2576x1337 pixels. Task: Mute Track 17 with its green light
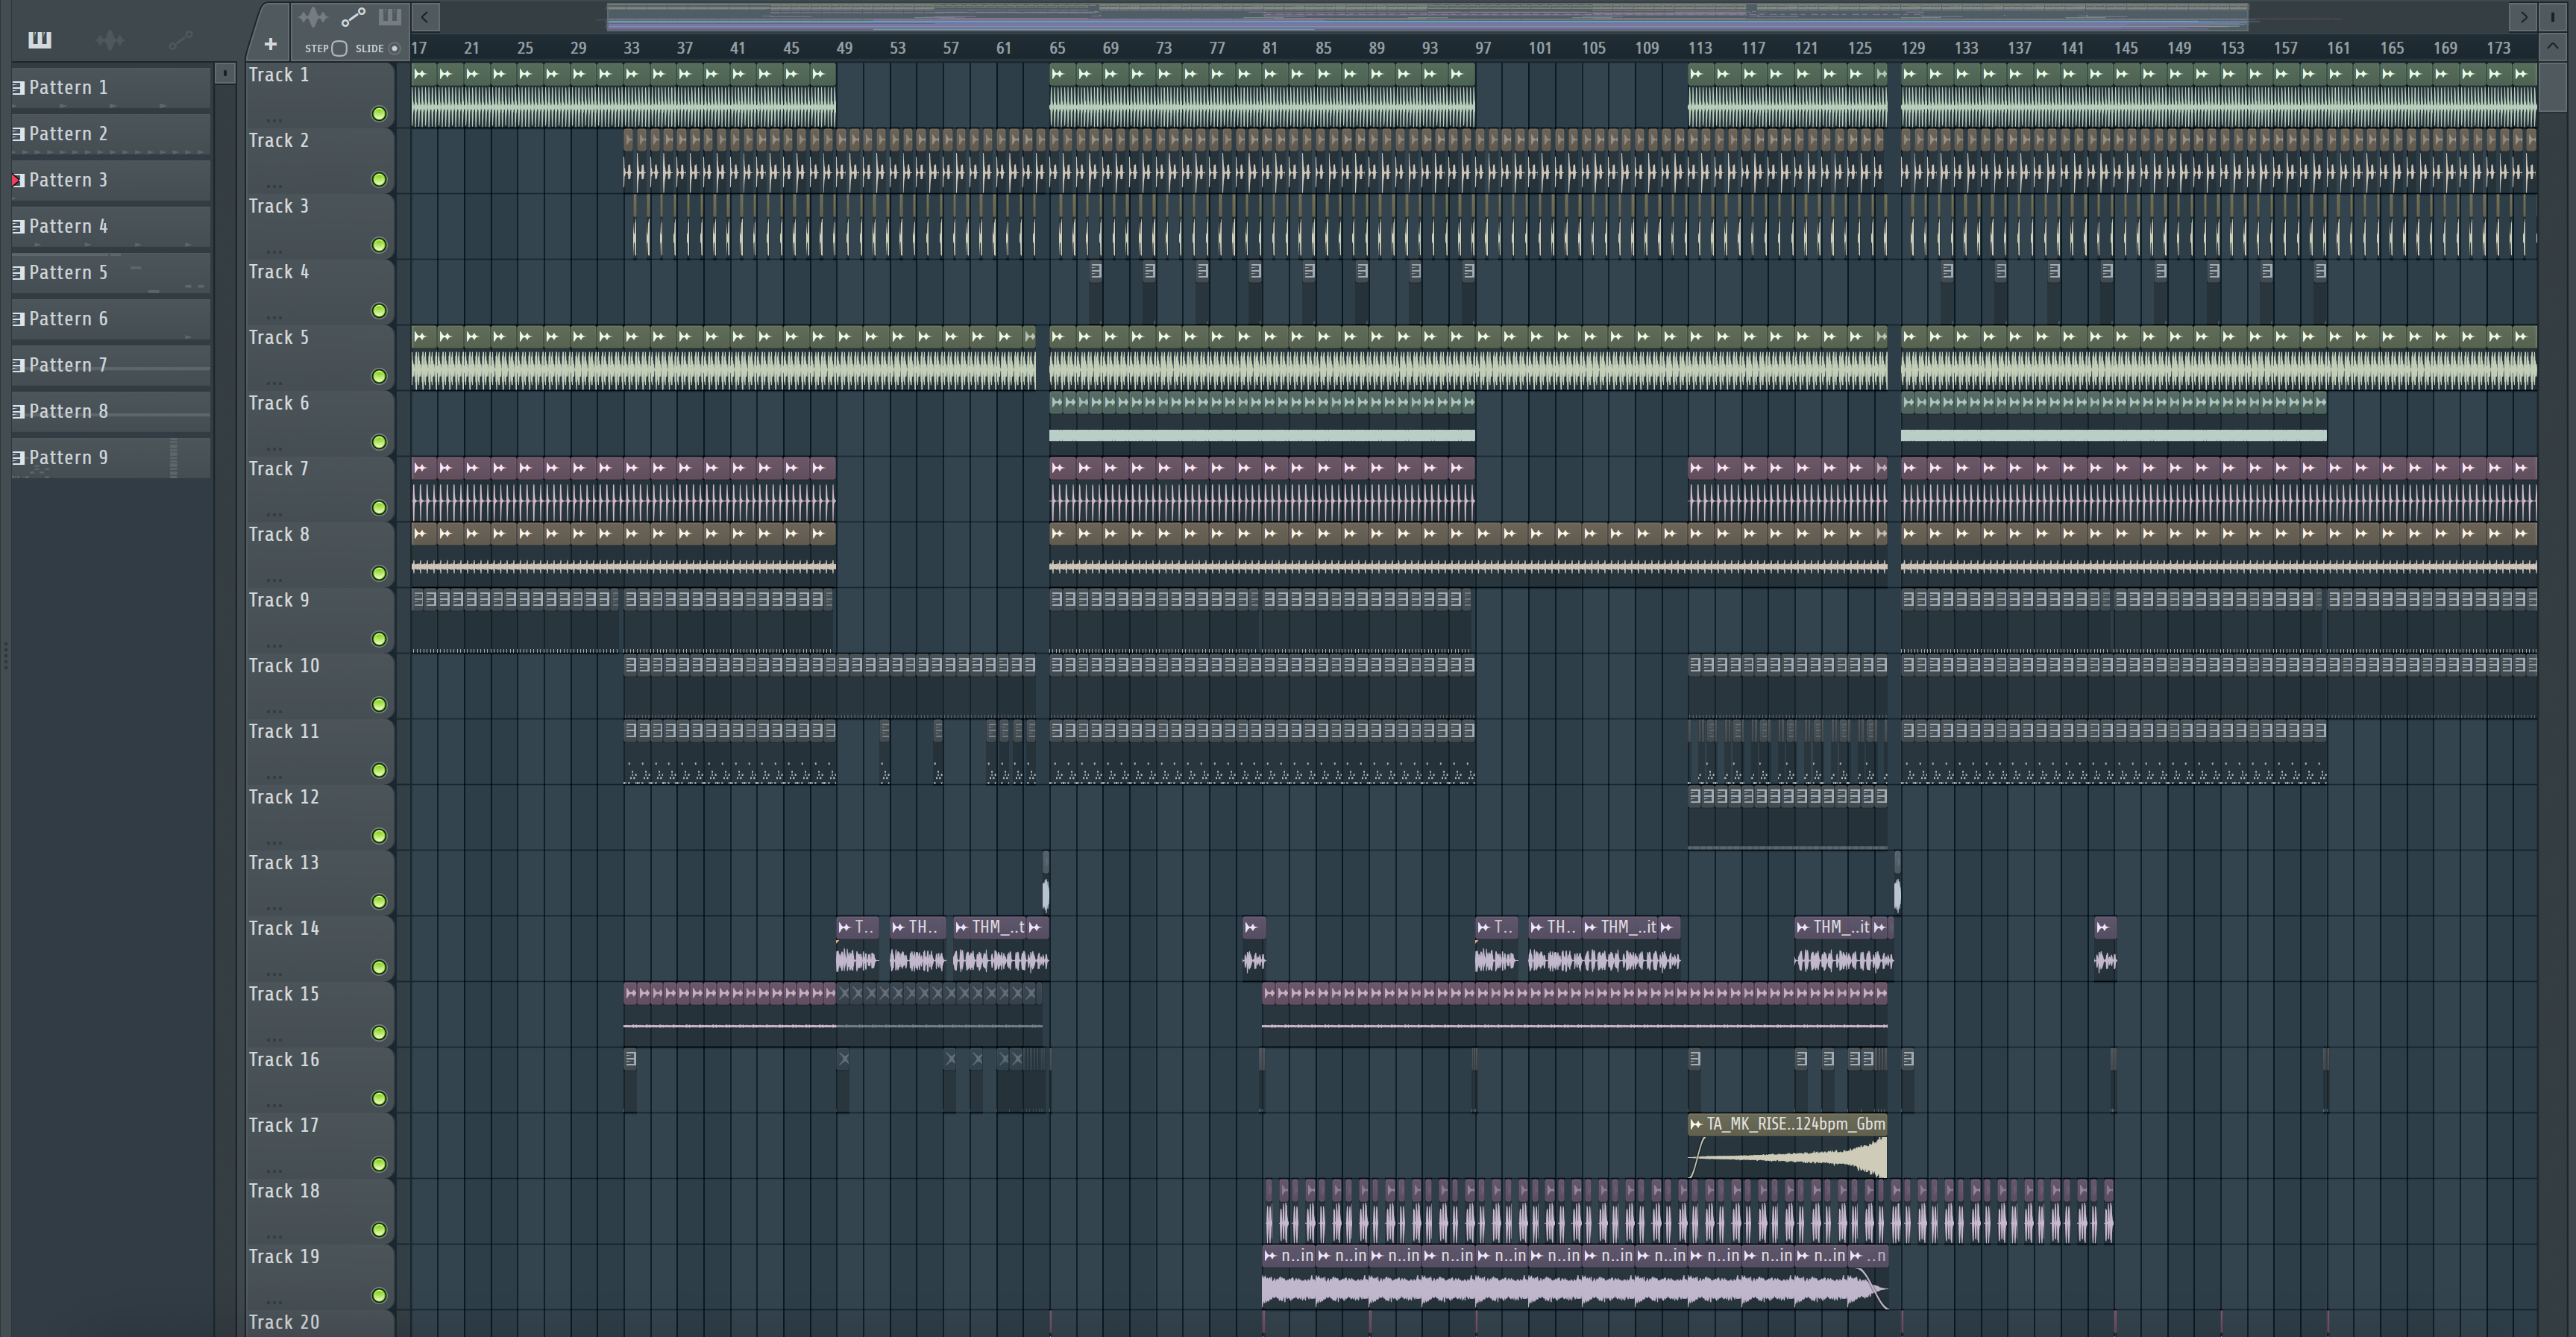click(379, 1164)
